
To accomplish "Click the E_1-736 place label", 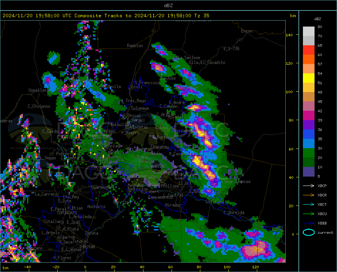I will click(231, 49).
